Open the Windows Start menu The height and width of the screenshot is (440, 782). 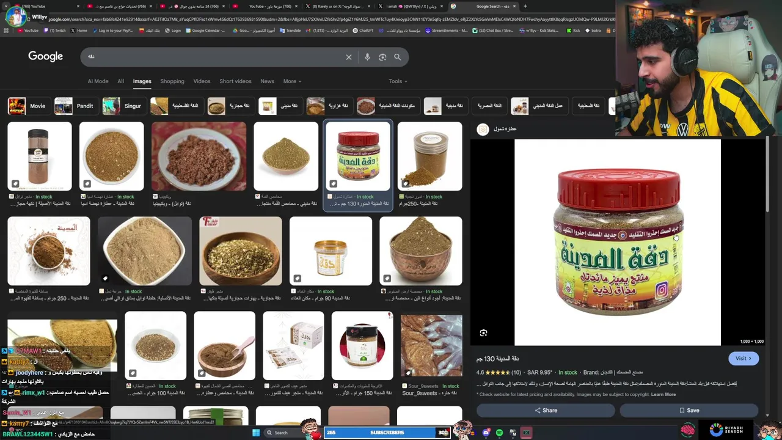click(x=256, y=433)
